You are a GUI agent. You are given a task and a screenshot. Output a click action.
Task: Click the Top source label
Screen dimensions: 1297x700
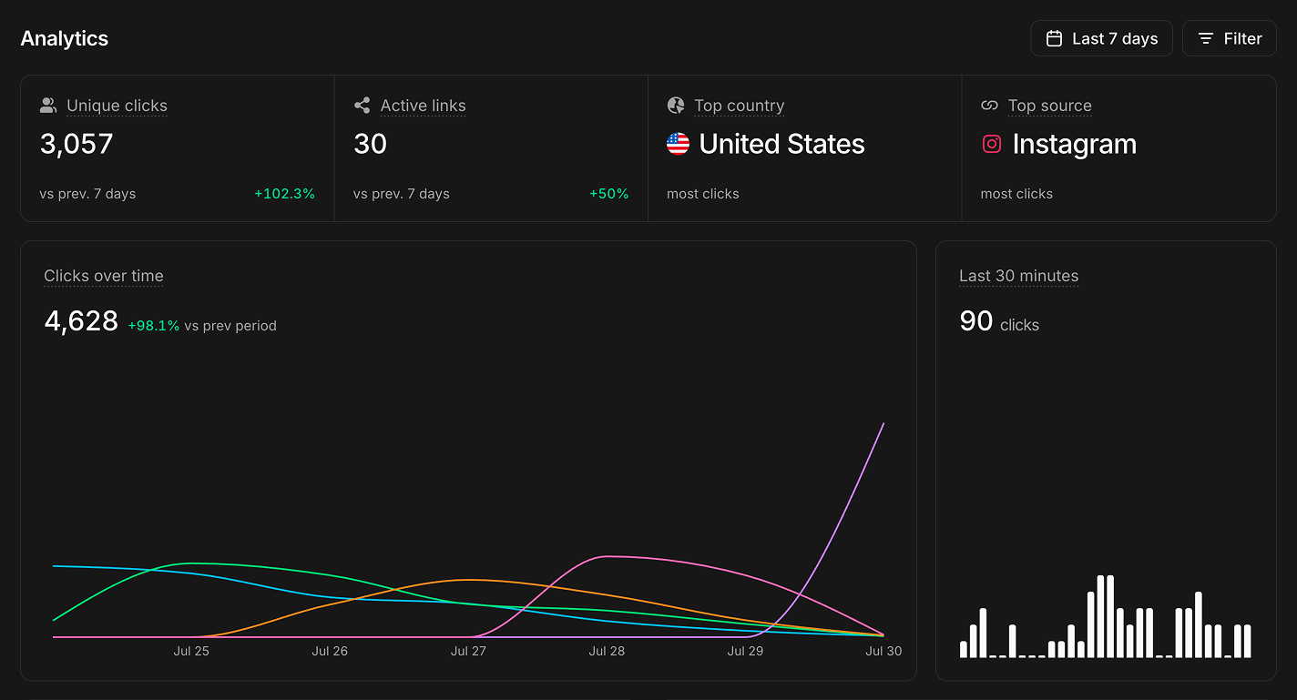(x=1049, y=106)
